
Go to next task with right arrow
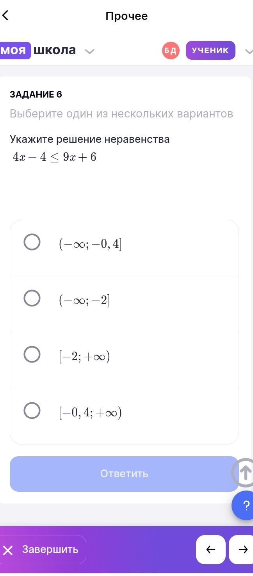click(242, 549)
